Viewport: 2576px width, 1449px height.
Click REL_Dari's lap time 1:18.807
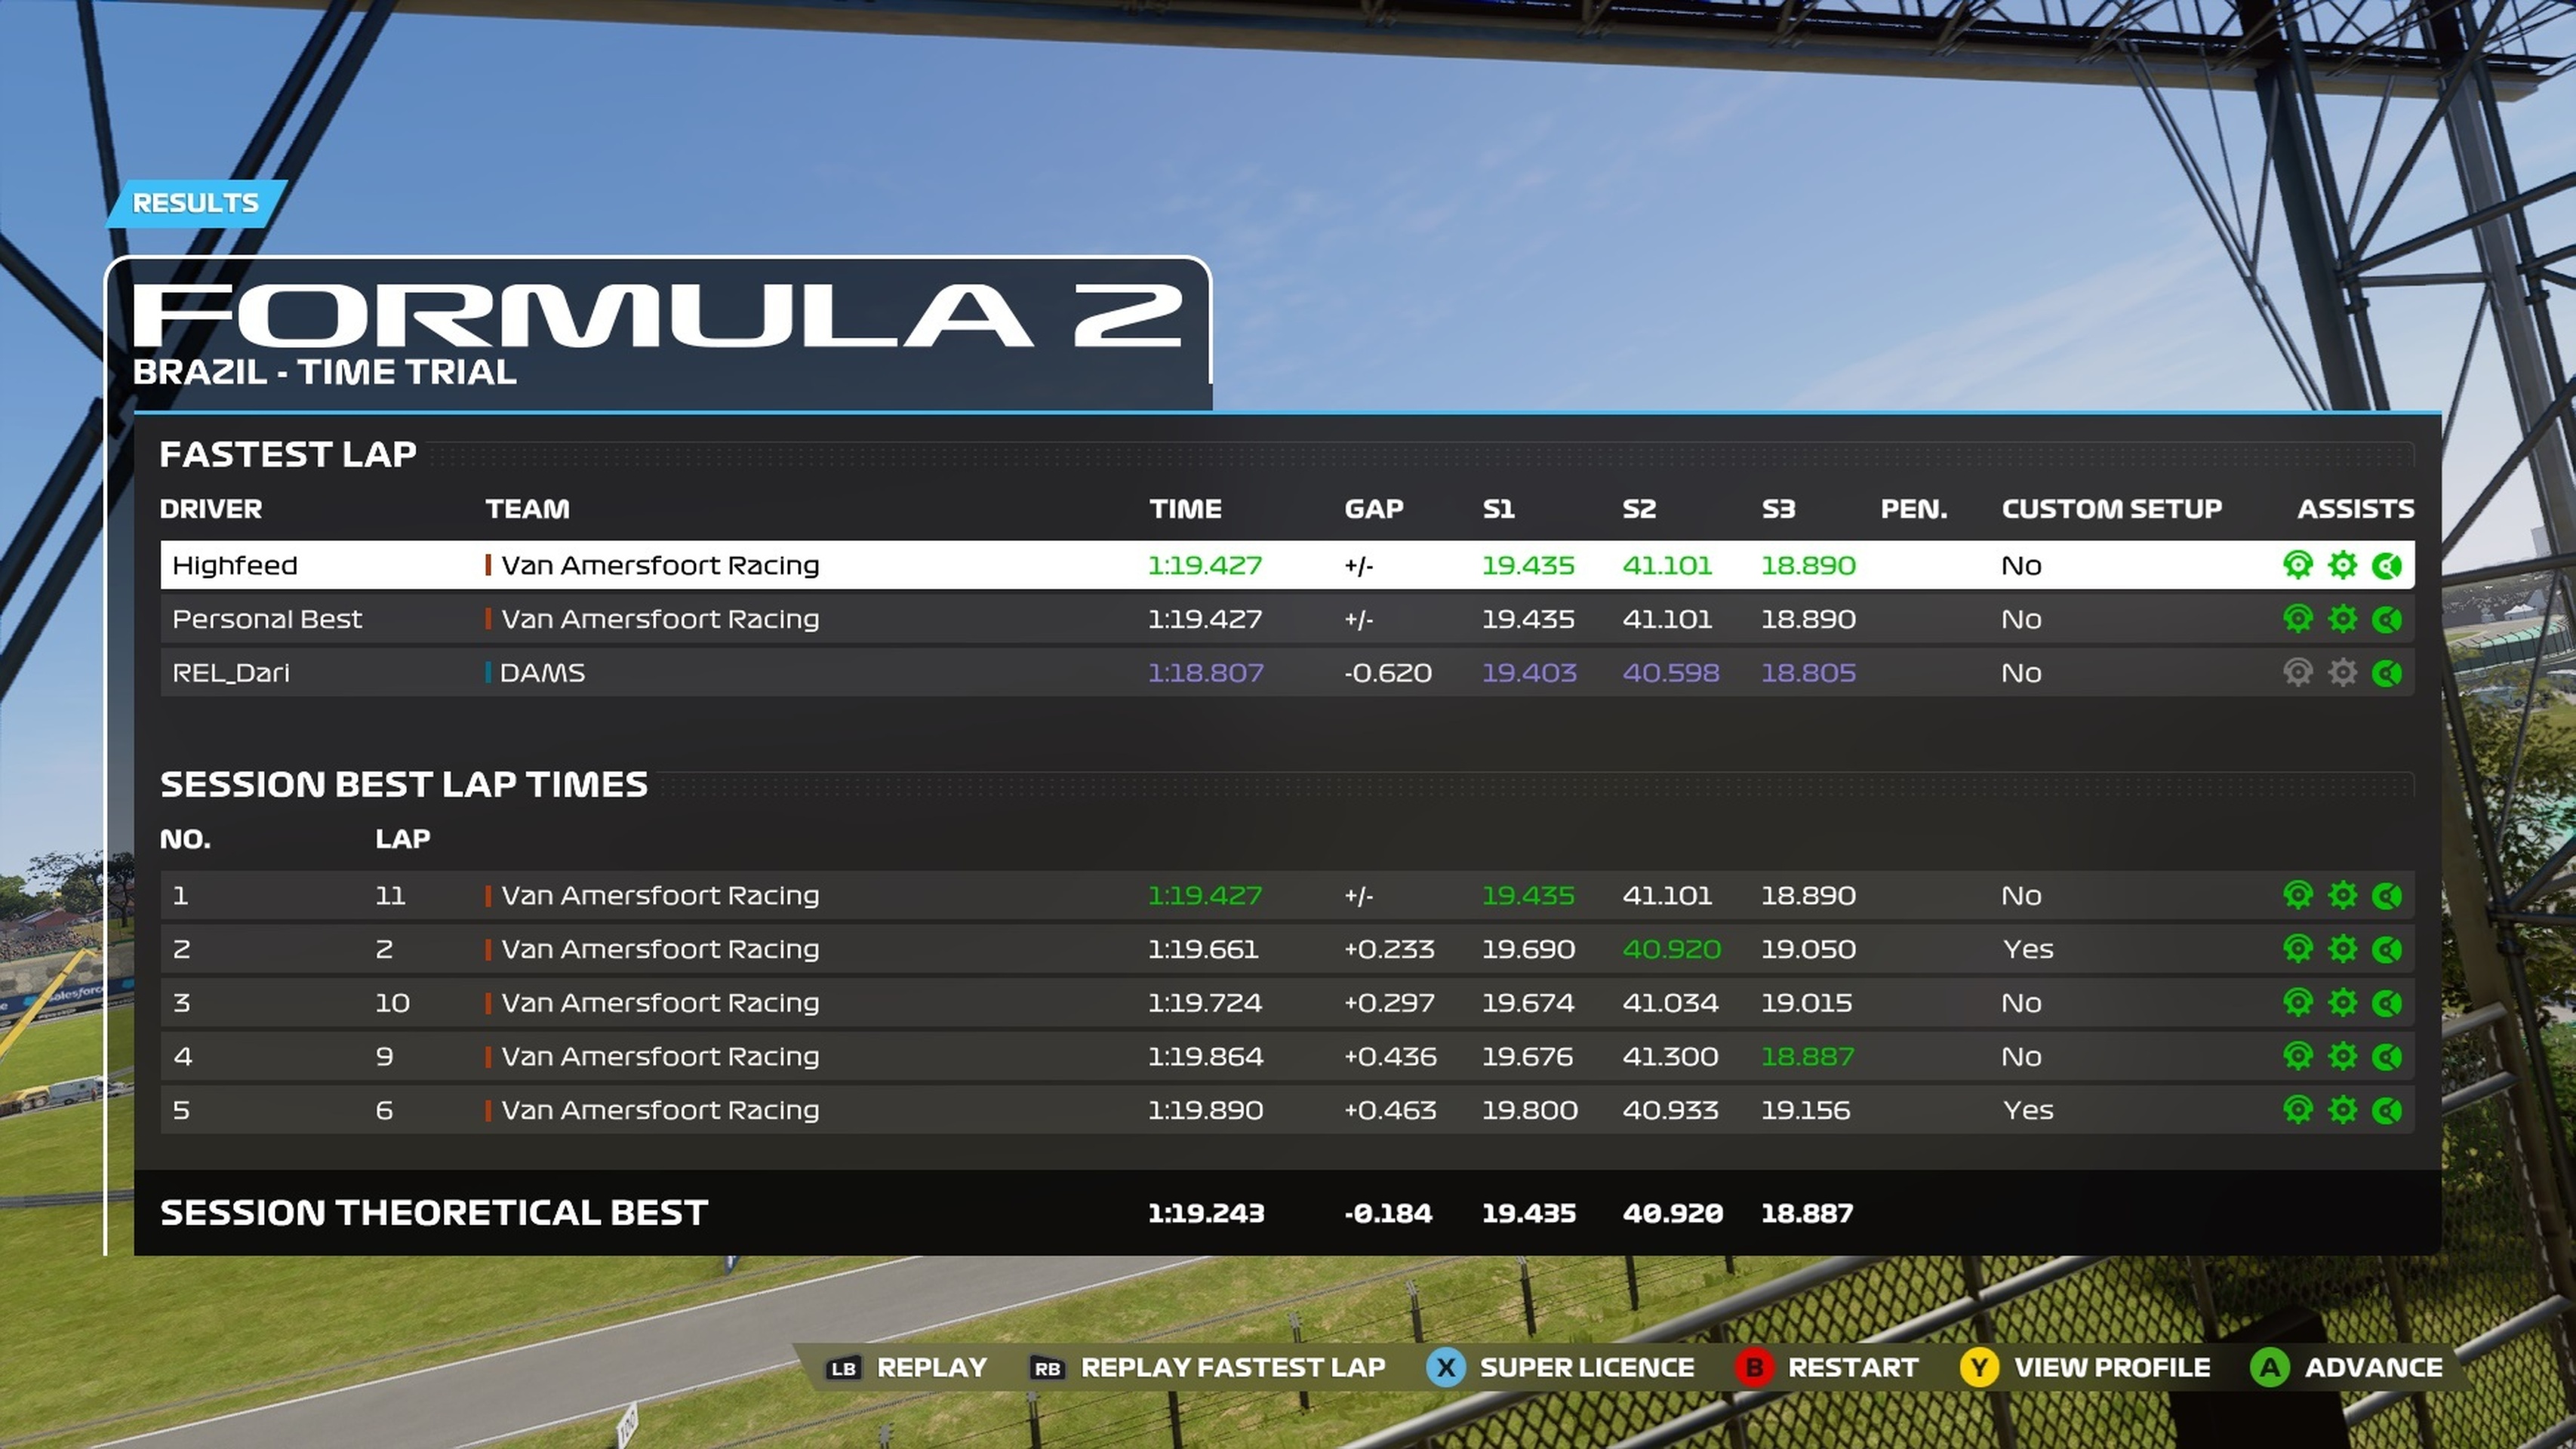click(x=1205, y=673)
